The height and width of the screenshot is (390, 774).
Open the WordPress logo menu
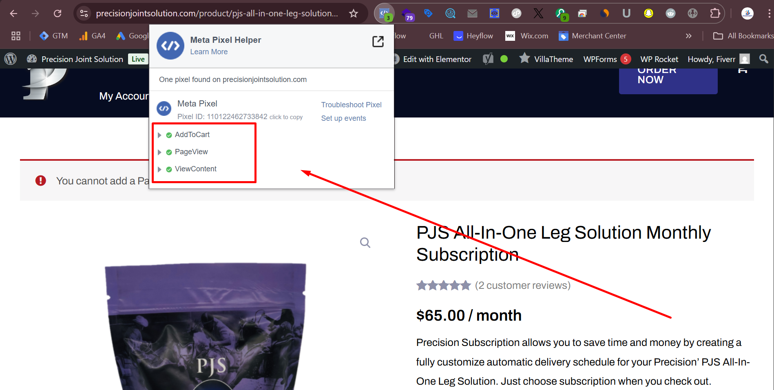pyautogui.click(x=11, y=59)
